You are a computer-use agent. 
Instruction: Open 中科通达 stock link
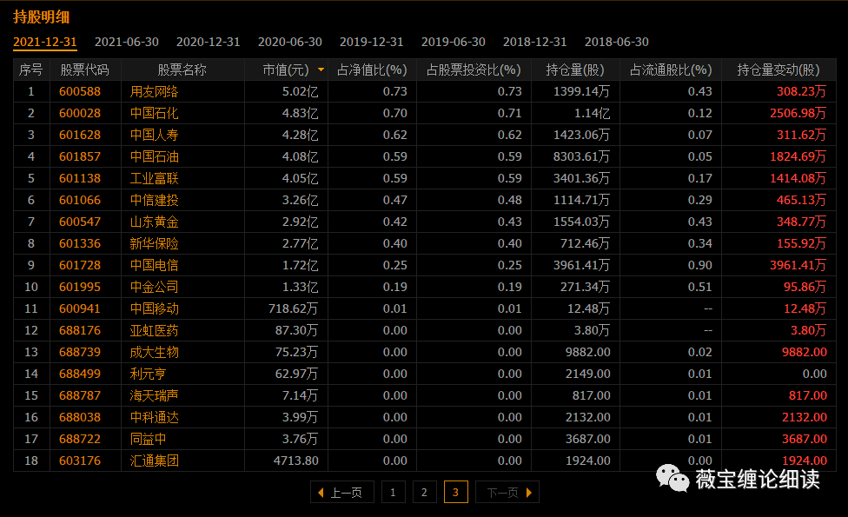tap(154, 417)
